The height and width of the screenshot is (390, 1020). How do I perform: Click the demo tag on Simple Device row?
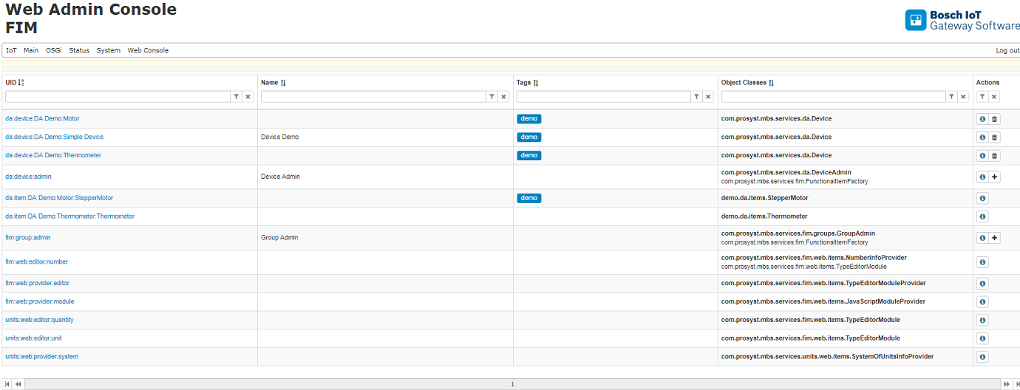(528, 137)
